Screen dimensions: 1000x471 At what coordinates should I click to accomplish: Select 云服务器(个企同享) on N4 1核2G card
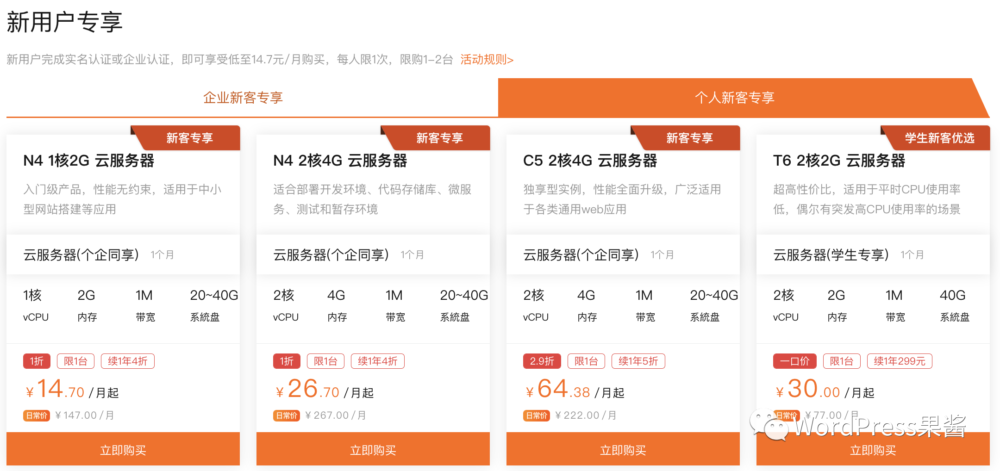click(81, 255)
